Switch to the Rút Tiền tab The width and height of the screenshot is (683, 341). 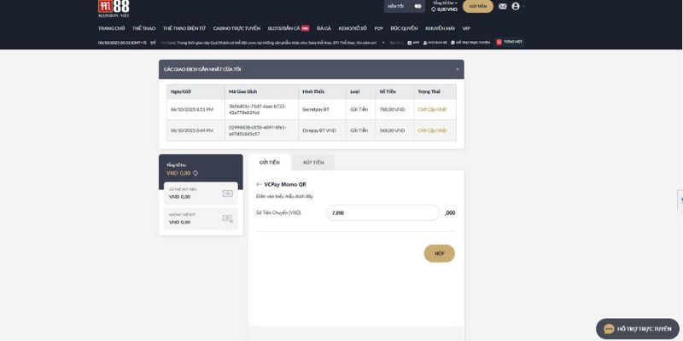click(x=312, y=162)
